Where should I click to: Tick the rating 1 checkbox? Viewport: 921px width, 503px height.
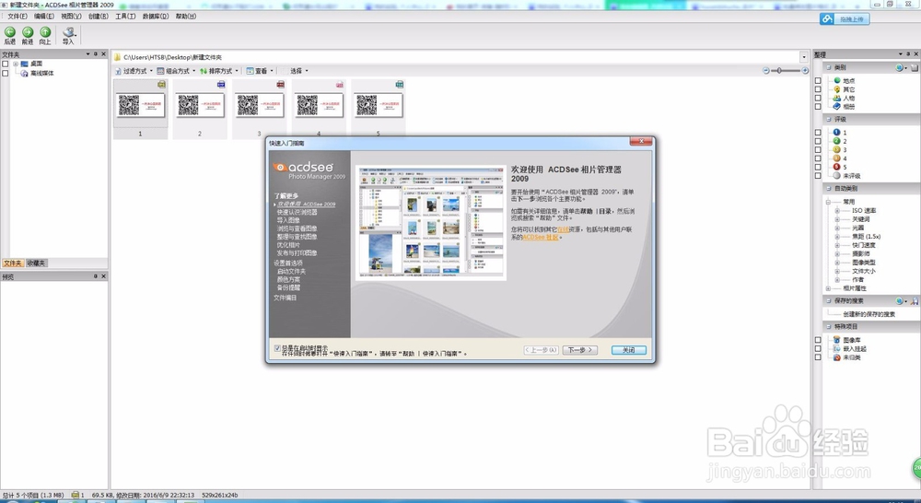click(818, 133)
